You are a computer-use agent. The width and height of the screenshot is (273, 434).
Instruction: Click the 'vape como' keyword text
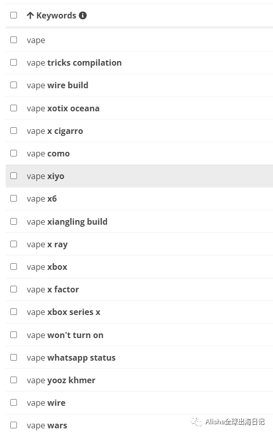(x=48, y=153)
